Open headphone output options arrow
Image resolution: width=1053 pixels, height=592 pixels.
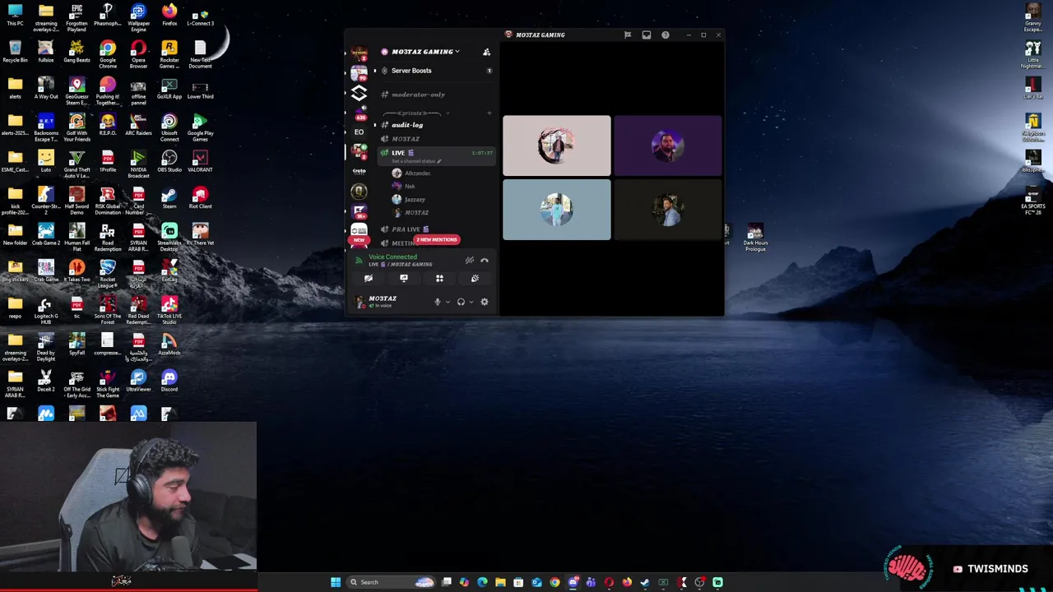(471, 302)
